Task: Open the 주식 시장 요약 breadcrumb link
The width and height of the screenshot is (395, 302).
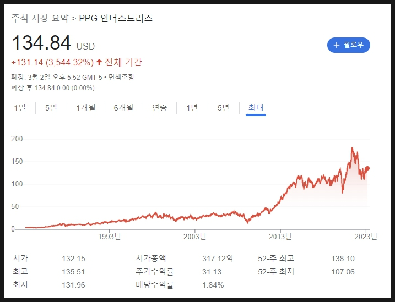Action: coord(40,18)
